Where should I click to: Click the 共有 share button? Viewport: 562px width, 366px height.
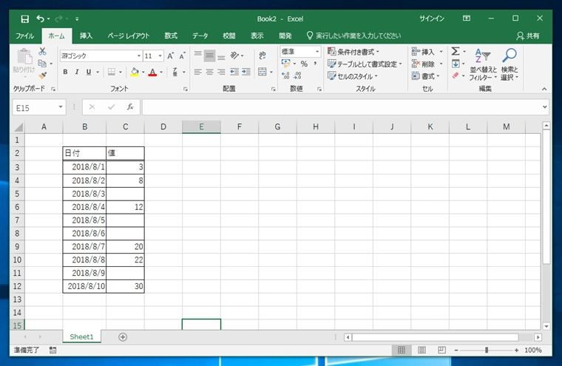click(528, 35)
